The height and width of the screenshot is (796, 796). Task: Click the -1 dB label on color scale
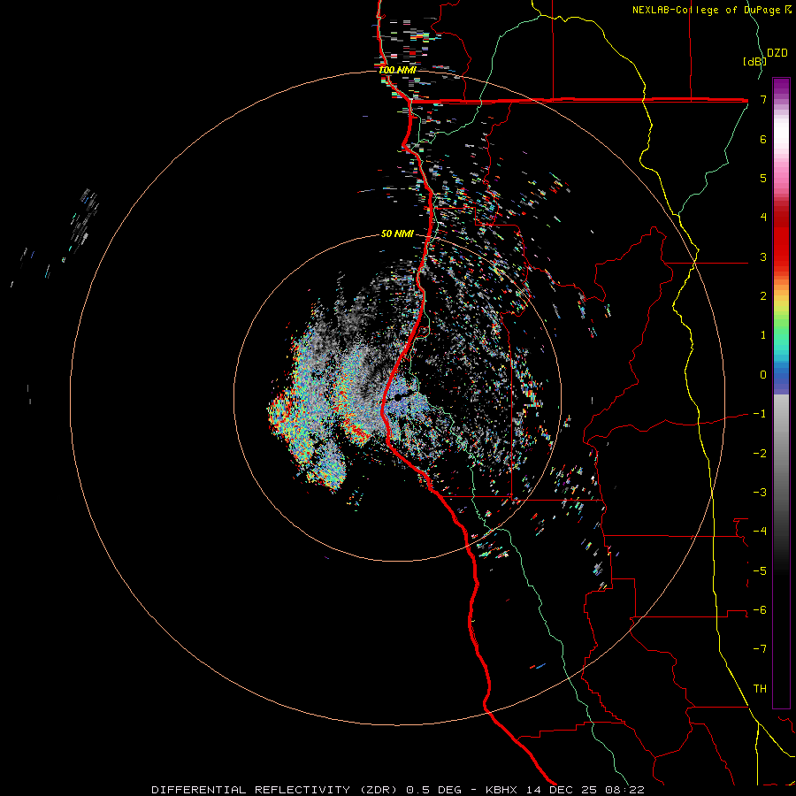pos(760,414)
